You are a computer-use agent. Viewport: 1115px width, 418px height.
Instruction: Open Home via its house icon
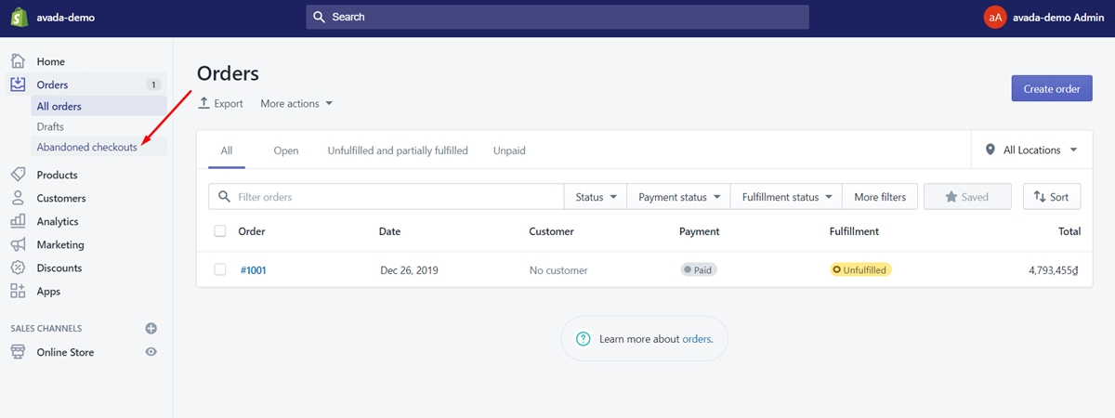(x=18, y=61)
